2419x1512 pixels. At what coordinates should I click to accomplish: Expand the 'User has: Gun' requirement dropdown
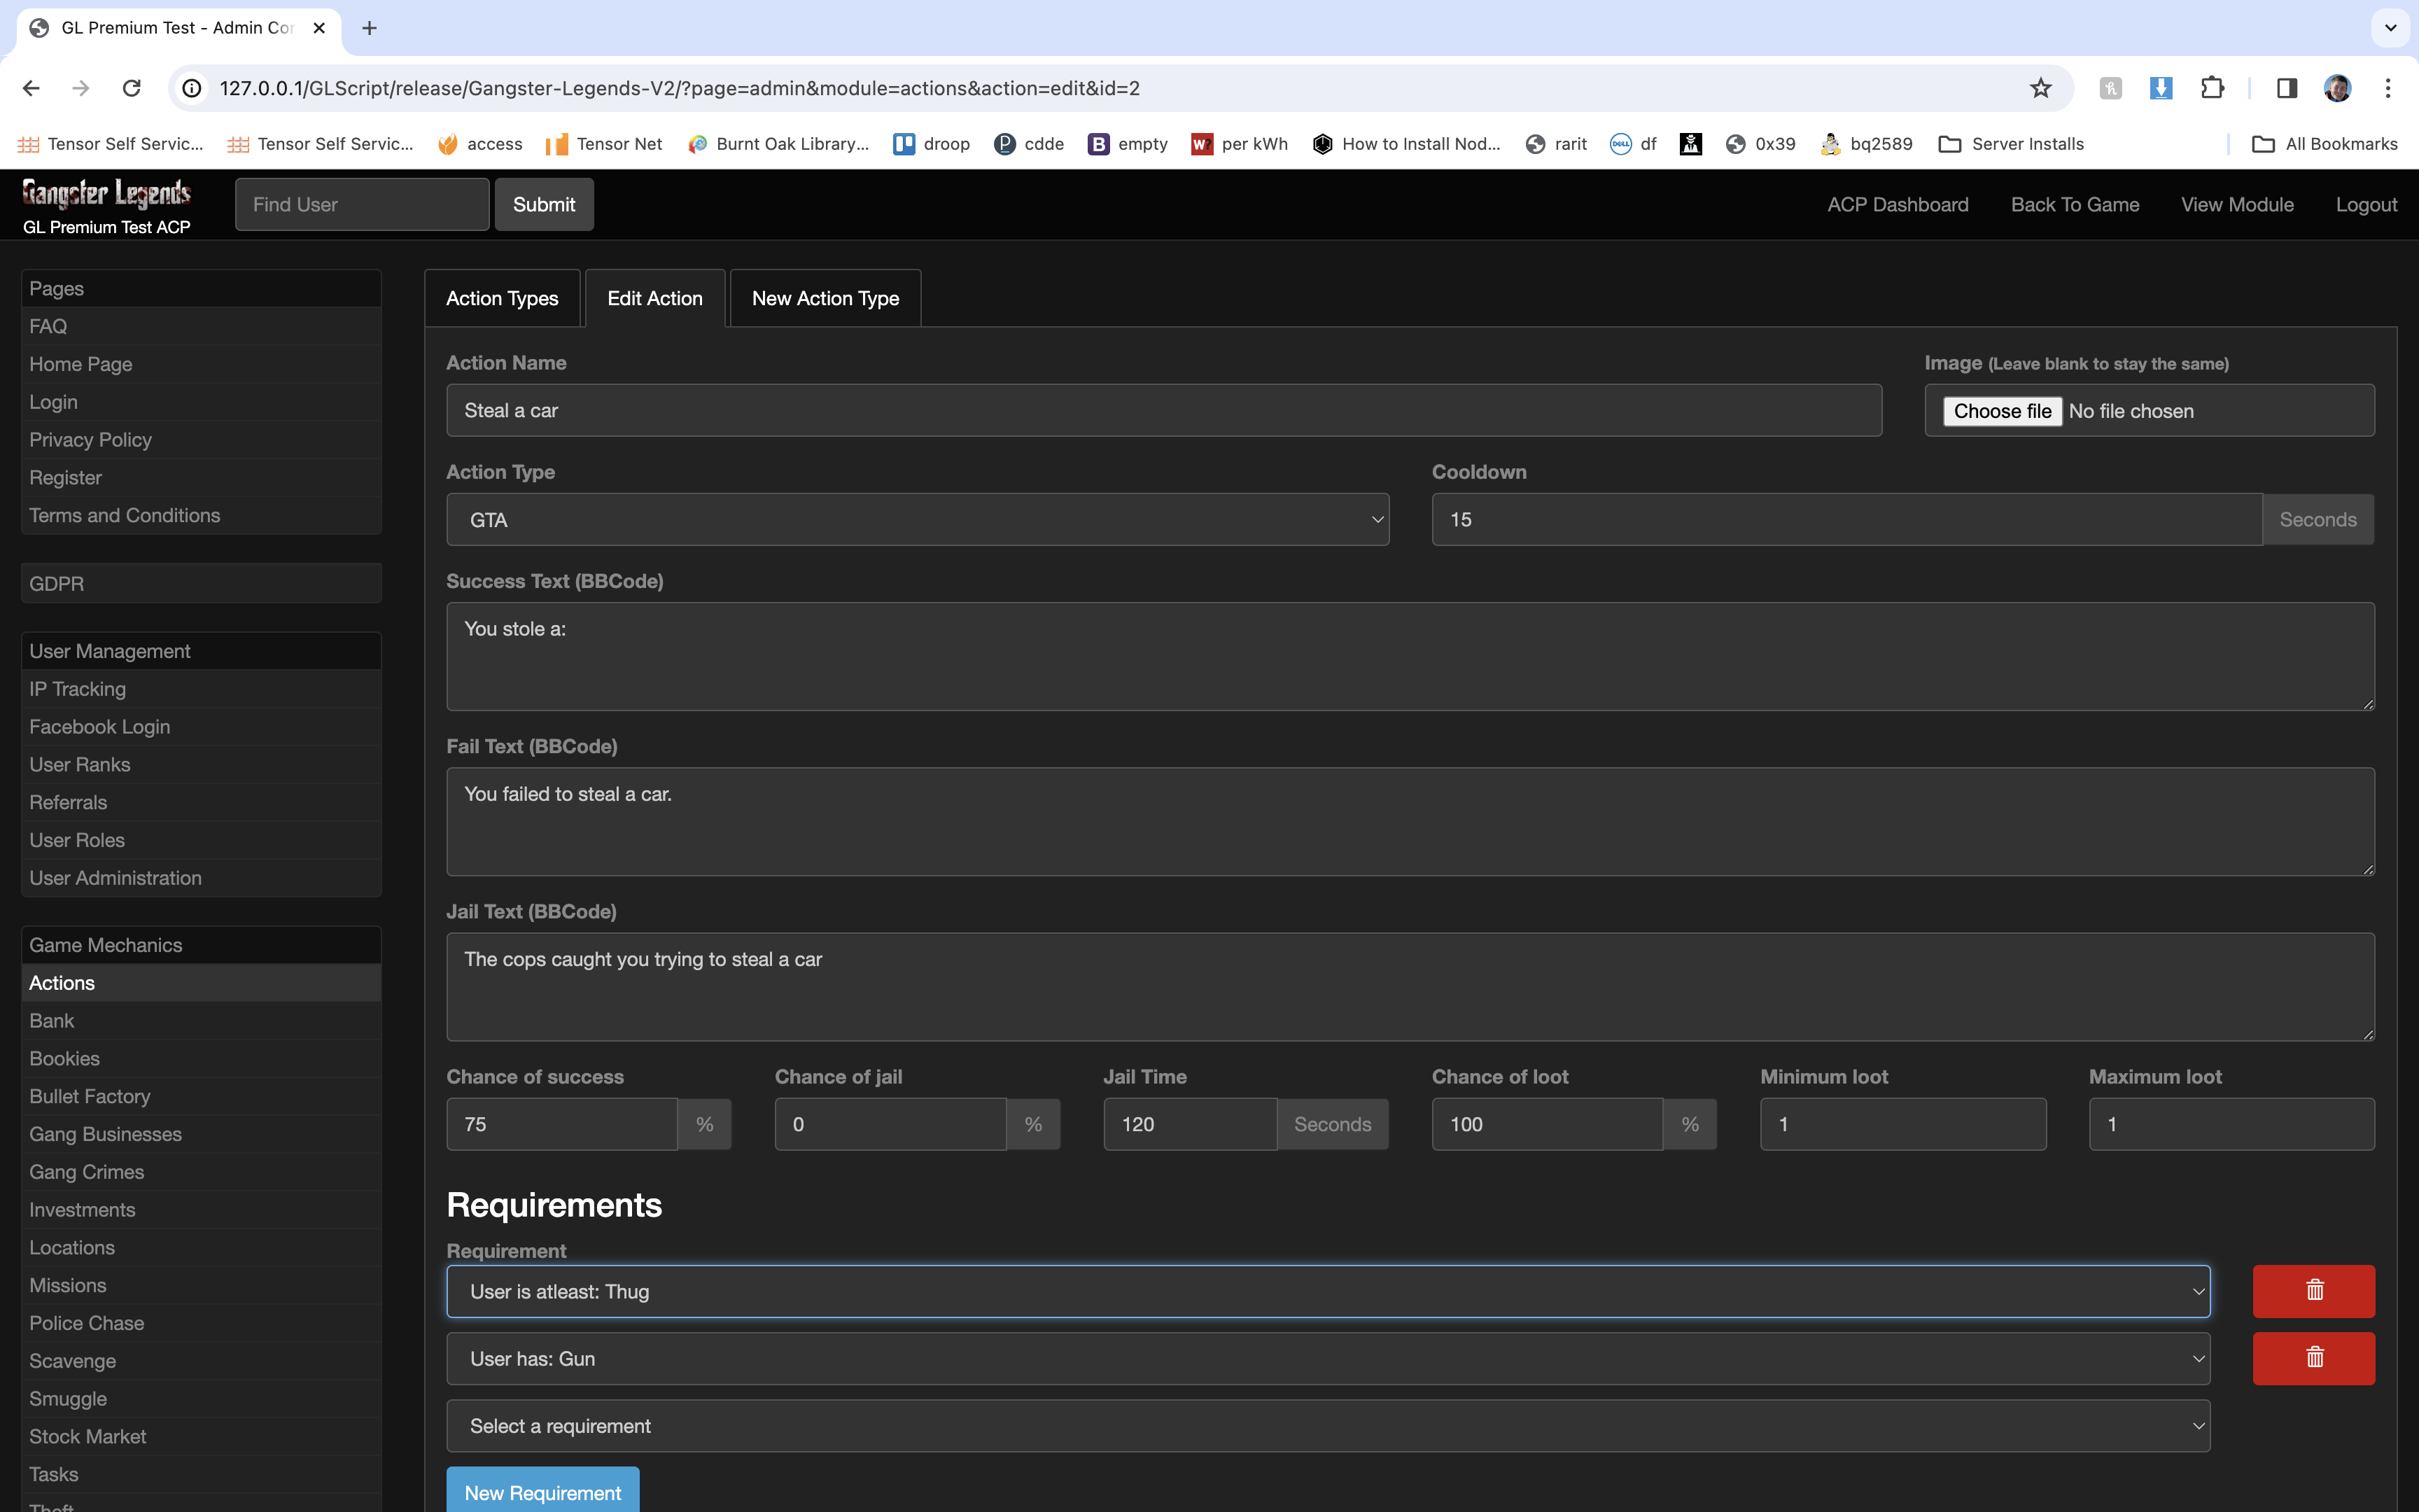tap(1328, 1359)
